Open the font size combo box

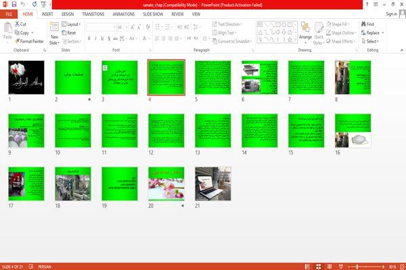122,27
